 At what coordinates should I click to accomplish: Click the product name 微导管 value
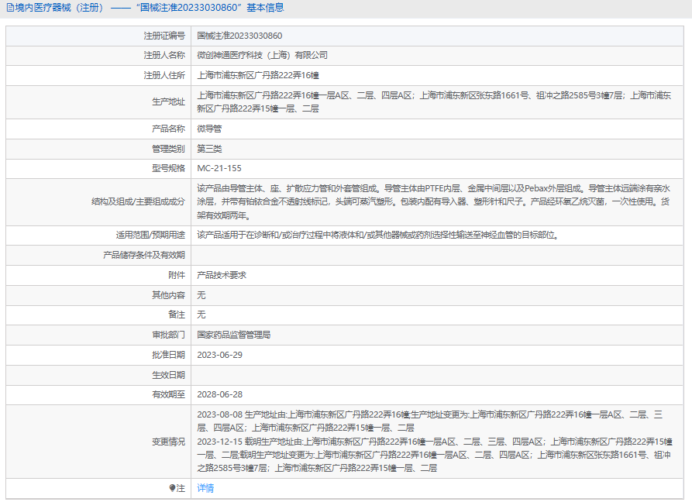(209, 129)
